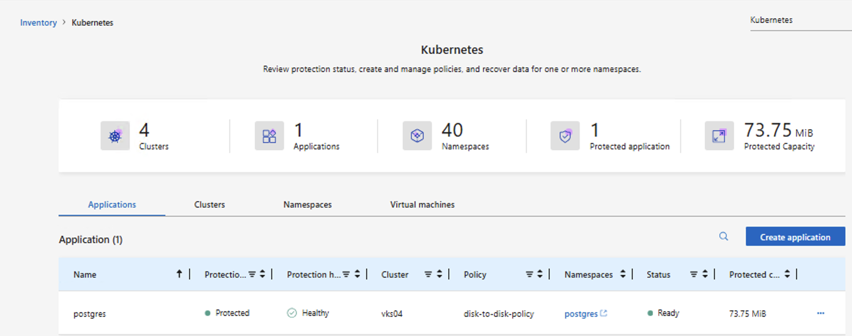Click the Name column header

(85, 275)
